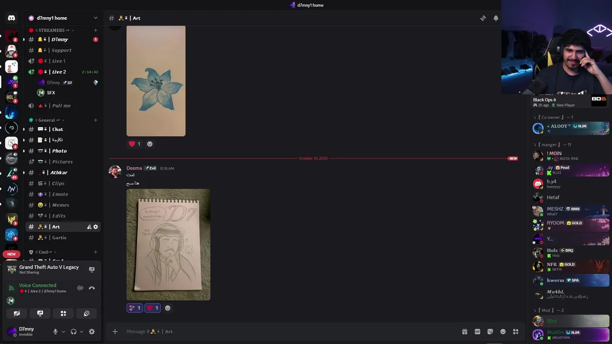Join the Live 1 voice channel

(63, 61)
